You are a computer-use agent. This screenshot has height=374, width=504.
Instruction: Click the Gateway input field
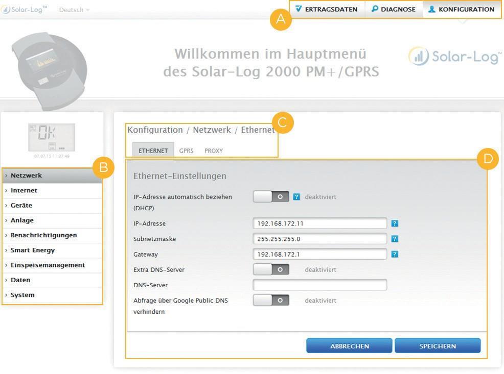[x=320, y=254]
